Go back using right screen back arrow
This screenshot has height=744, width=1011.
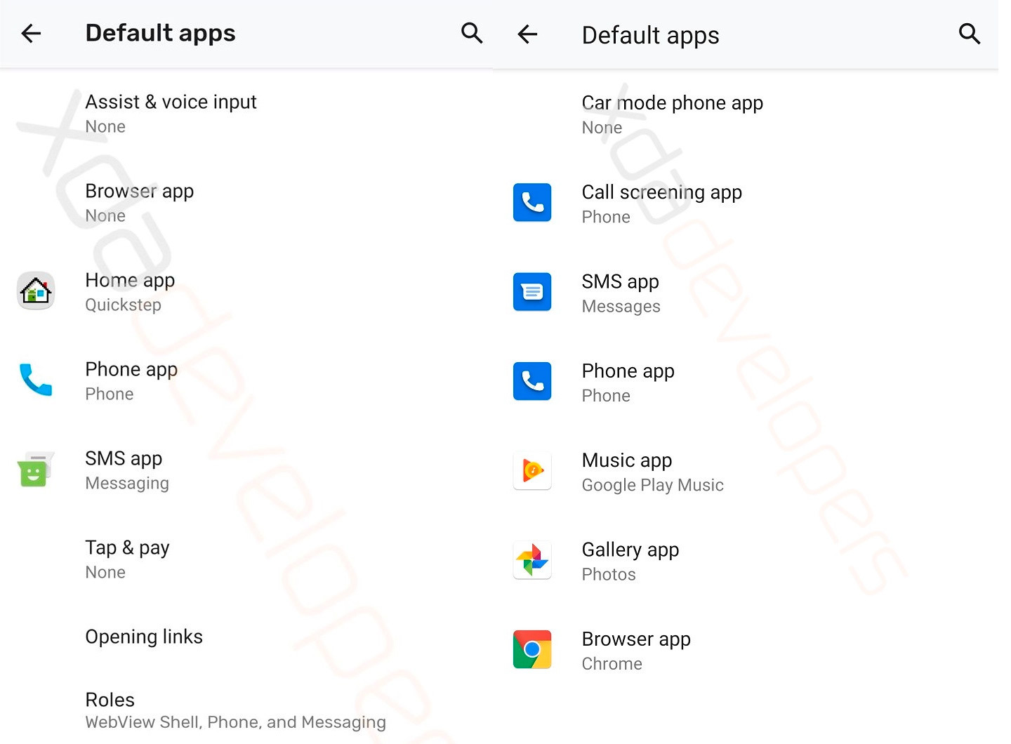click(x=527, y=34)
